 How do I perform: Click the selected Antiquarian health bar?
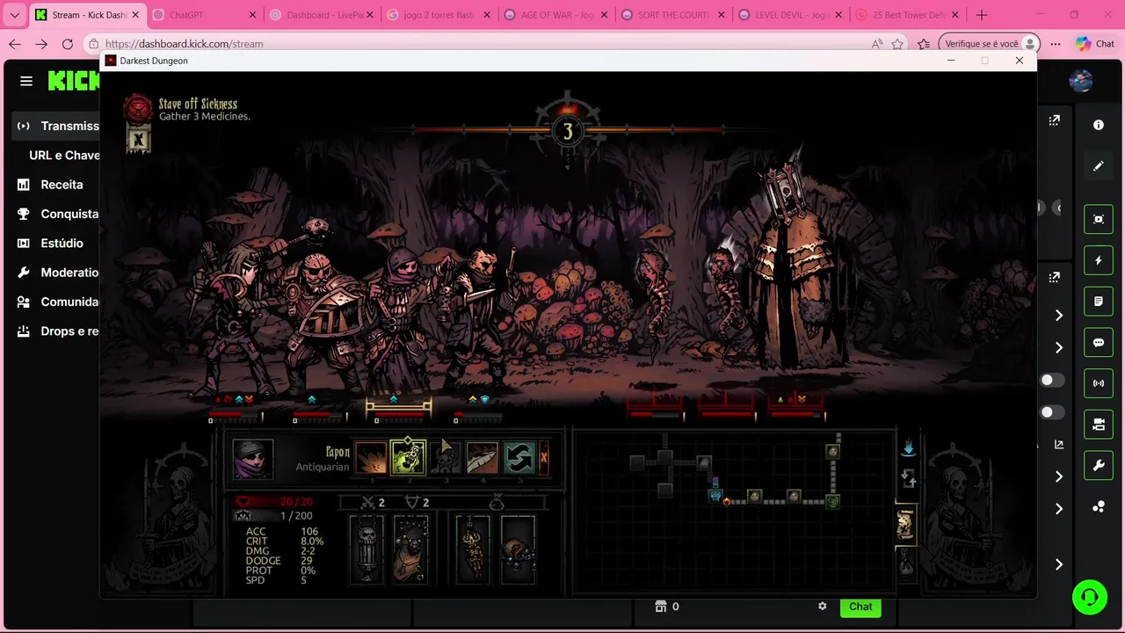[x=398, y=413]
